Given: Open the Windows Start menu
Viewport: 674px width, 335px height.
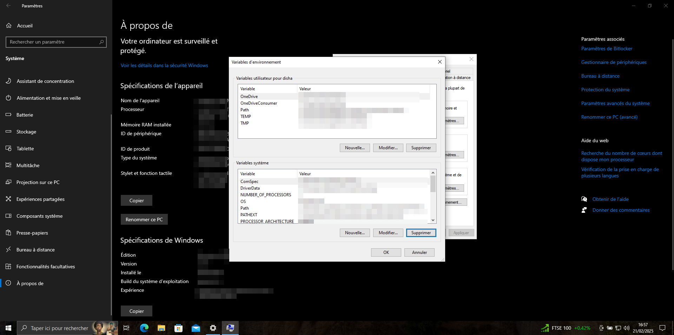Looking at the screenshot, I should pos(8,328).
